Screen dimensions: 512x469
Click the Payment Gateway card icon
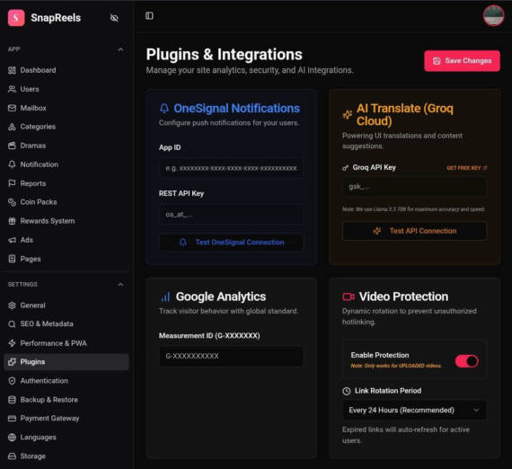12,419
